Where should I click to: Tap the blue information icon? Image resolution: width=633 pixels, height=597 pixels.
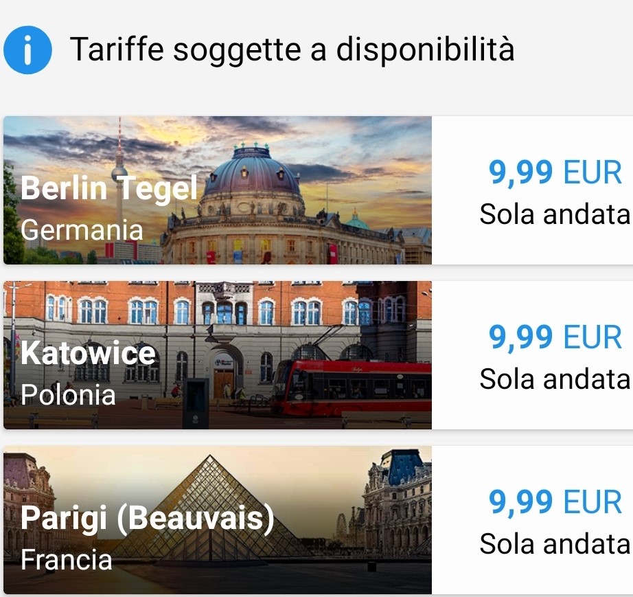27,50
